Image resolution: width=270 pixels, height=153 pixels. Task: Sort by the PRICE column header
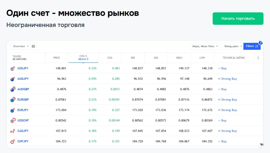click(57, 58)
